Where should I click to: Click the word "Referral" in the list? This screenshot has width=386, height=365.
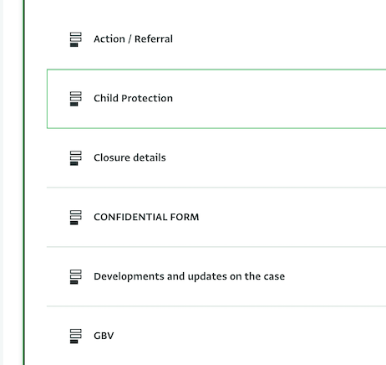click(154, 39)
